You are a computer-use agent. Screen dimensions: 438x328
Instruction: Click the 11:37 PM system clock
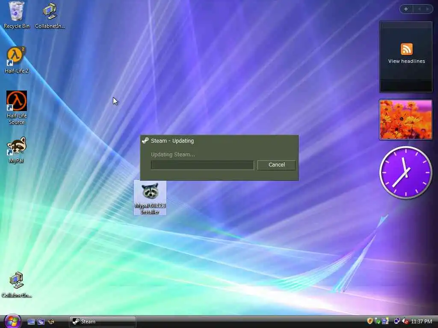[x=421, y=322]
